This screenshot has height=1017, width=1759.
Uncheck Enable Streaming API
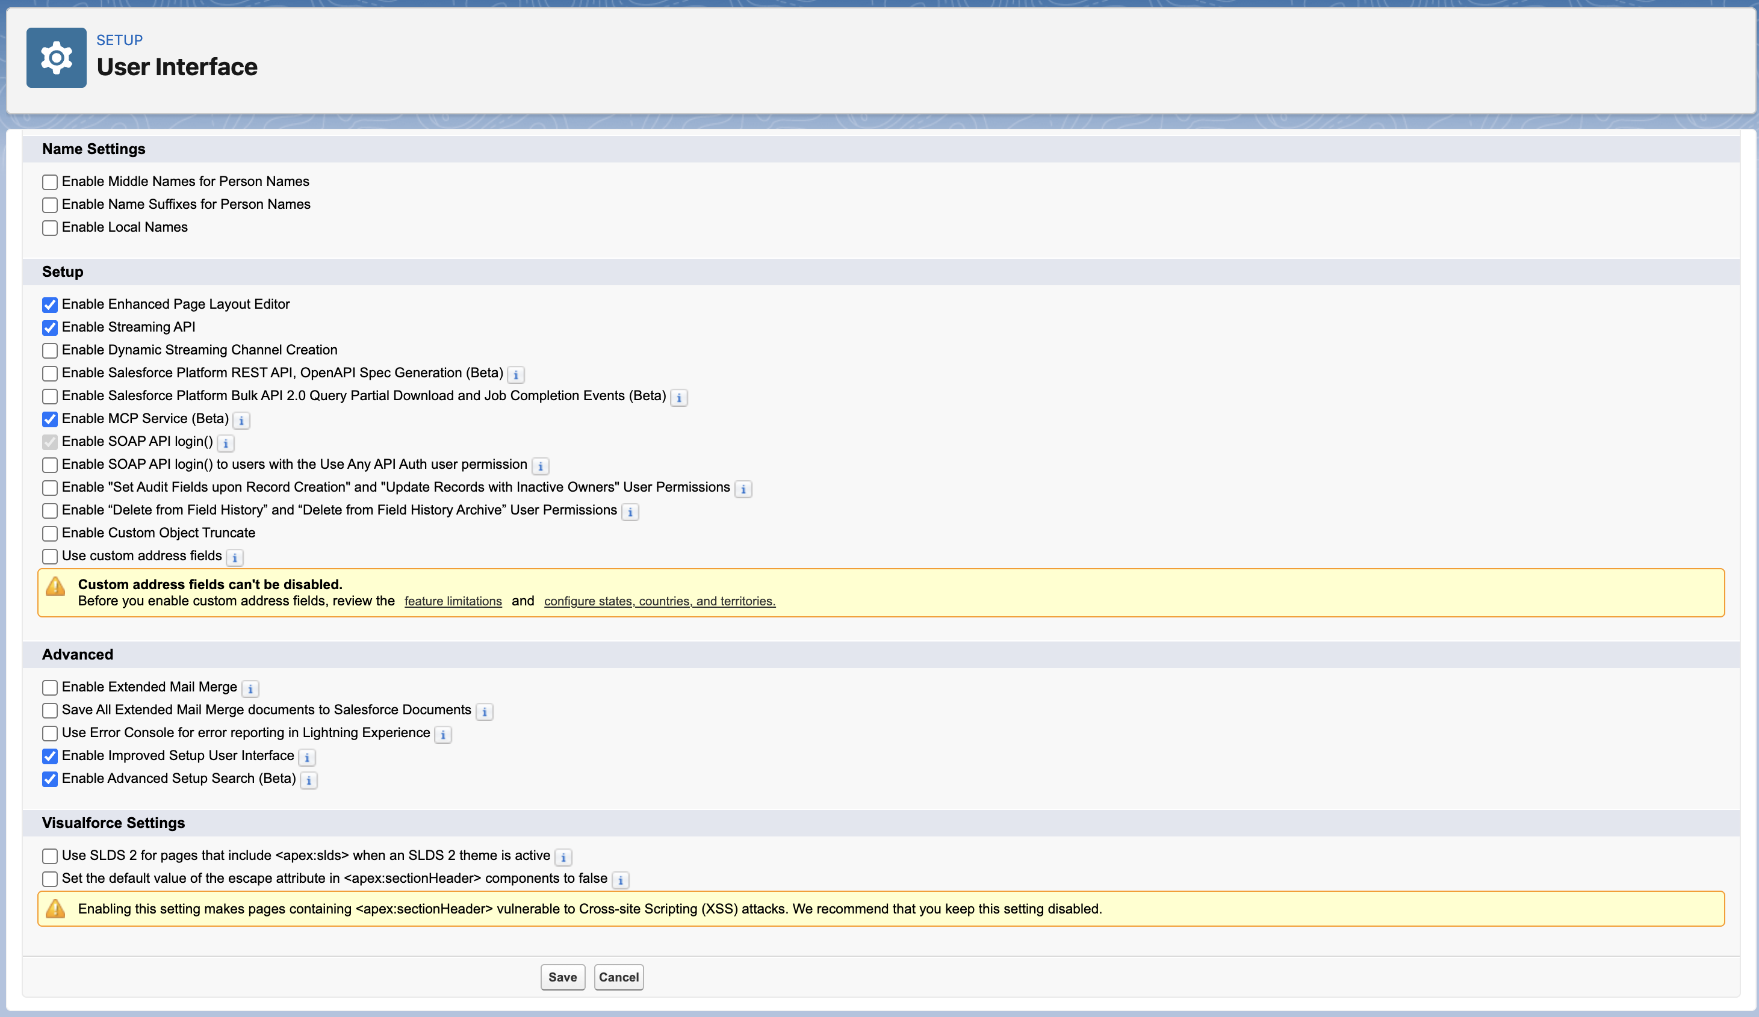point(49,327)
